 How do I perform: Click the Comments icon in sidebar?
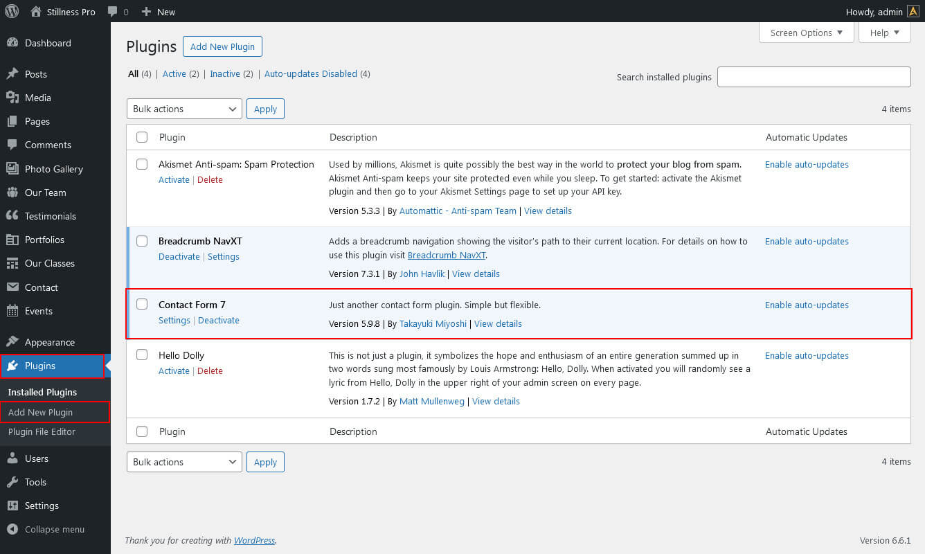point(12,145)
